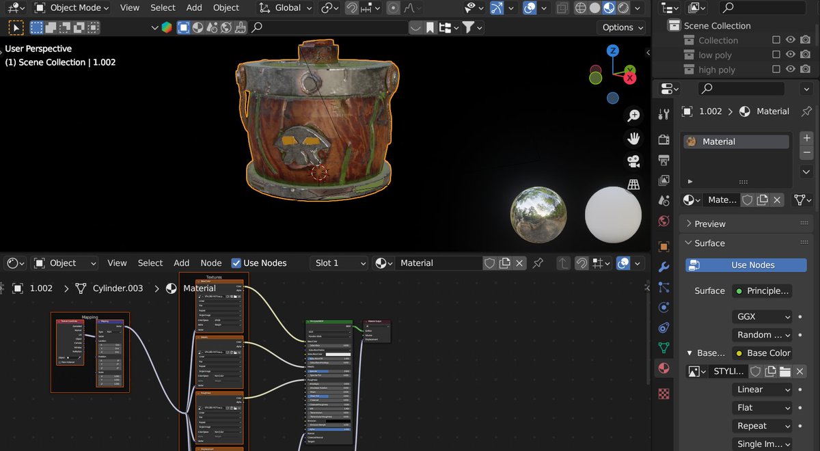820x451 pixels.
Task: Hide the high poly collection in viewport
Action: click(x=791, y=70)
